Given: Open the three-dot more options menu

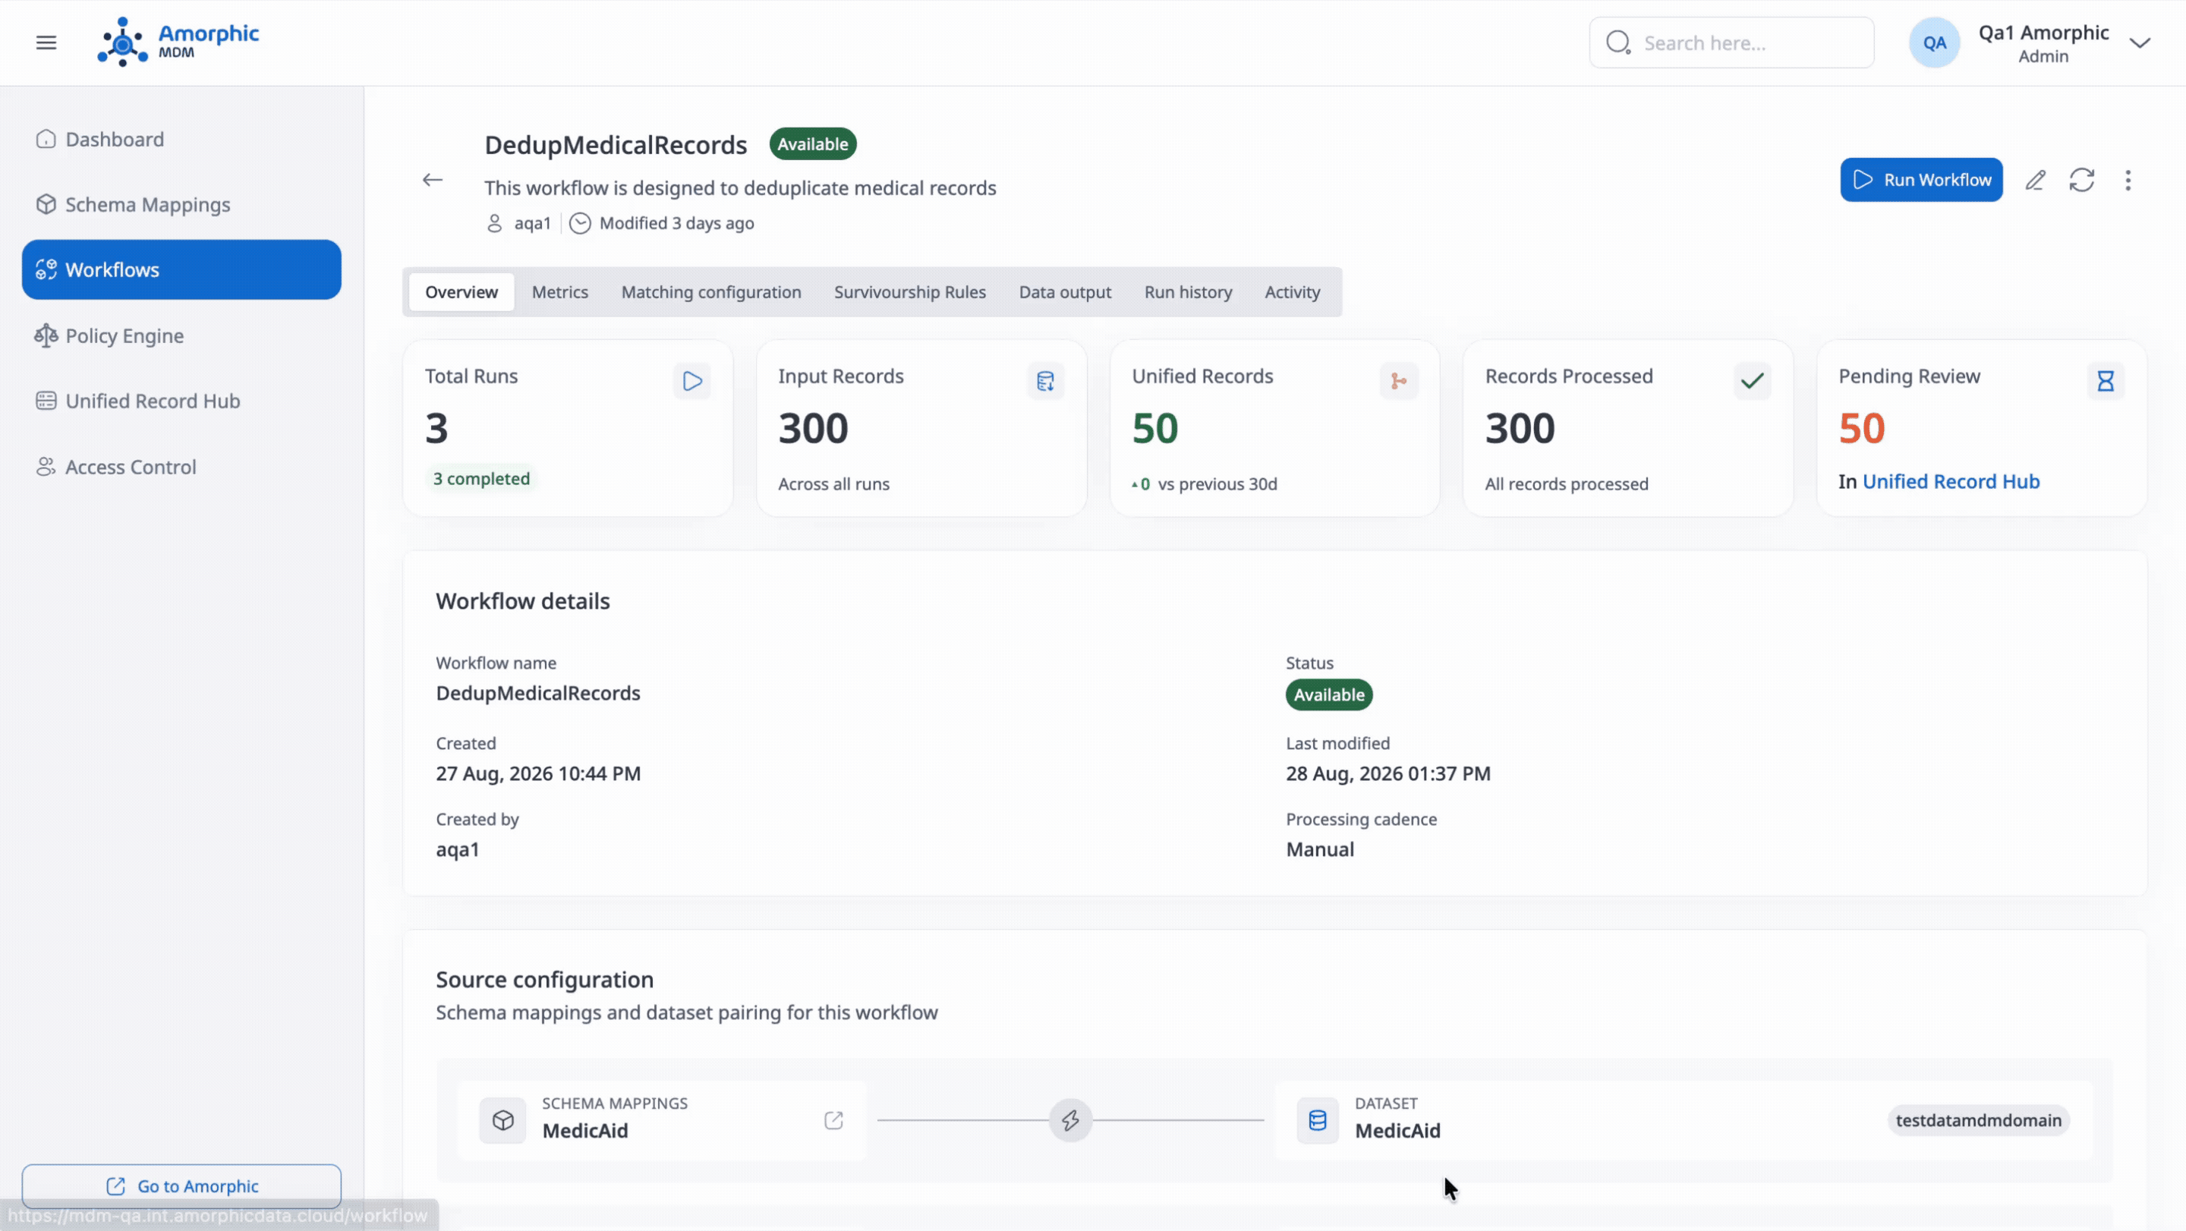Looking at the screenshot, I should pyautogui.click(x=2128, y=180).
